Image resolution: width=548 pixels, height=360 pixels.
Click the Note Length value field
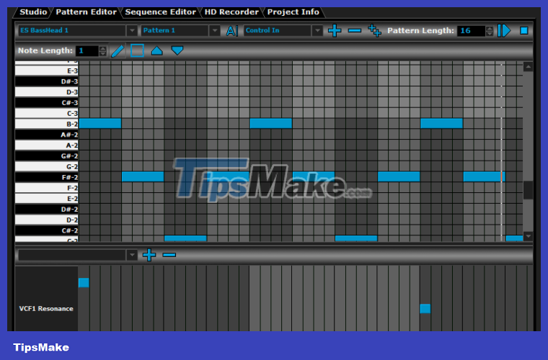click(87, 51)
